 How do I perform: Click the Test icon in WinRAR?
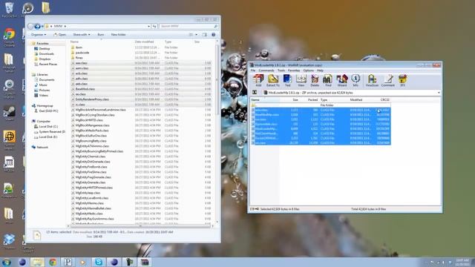pyautogui.click(x=287, y=81)
